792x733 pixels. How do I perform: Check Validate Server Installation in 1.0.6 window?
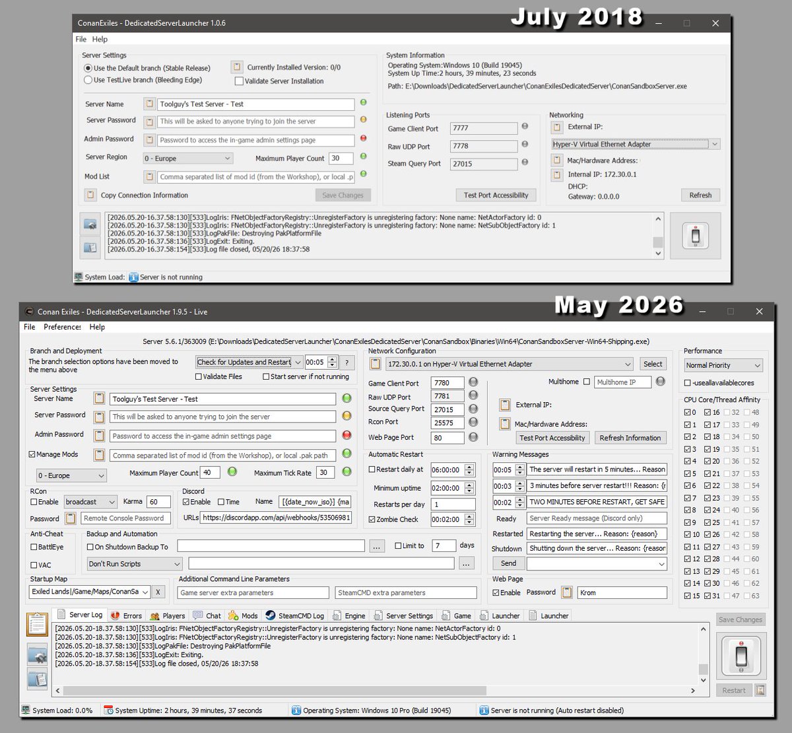coord(239,81)
